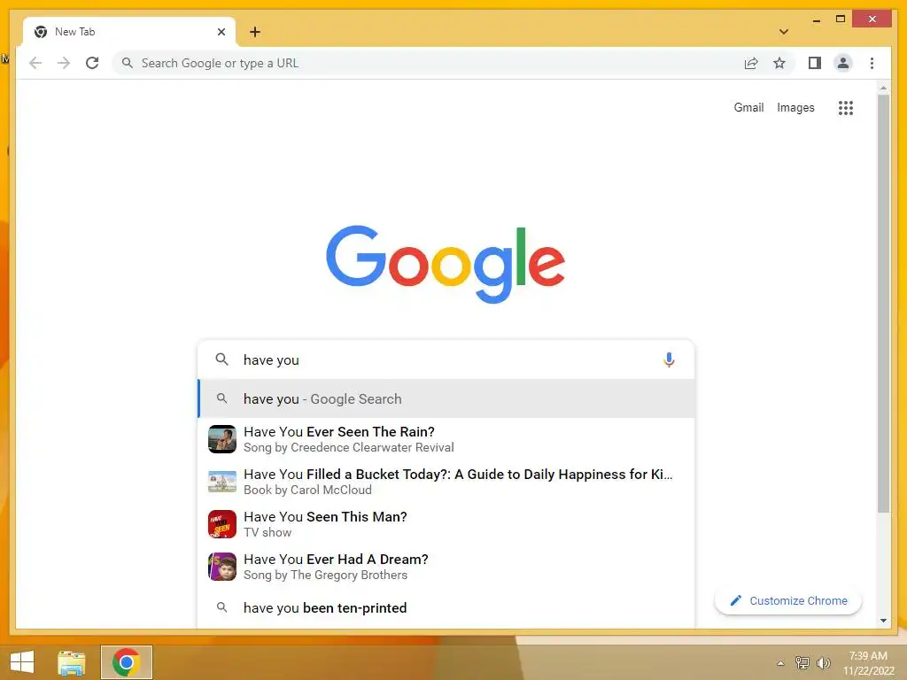Open the Images link

pyautogui.click(x=795, y=107)
